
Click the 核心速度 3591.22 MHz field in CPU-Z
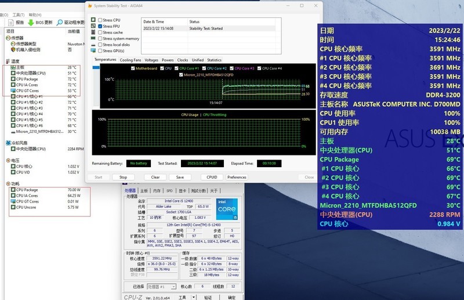coord(162,259)
